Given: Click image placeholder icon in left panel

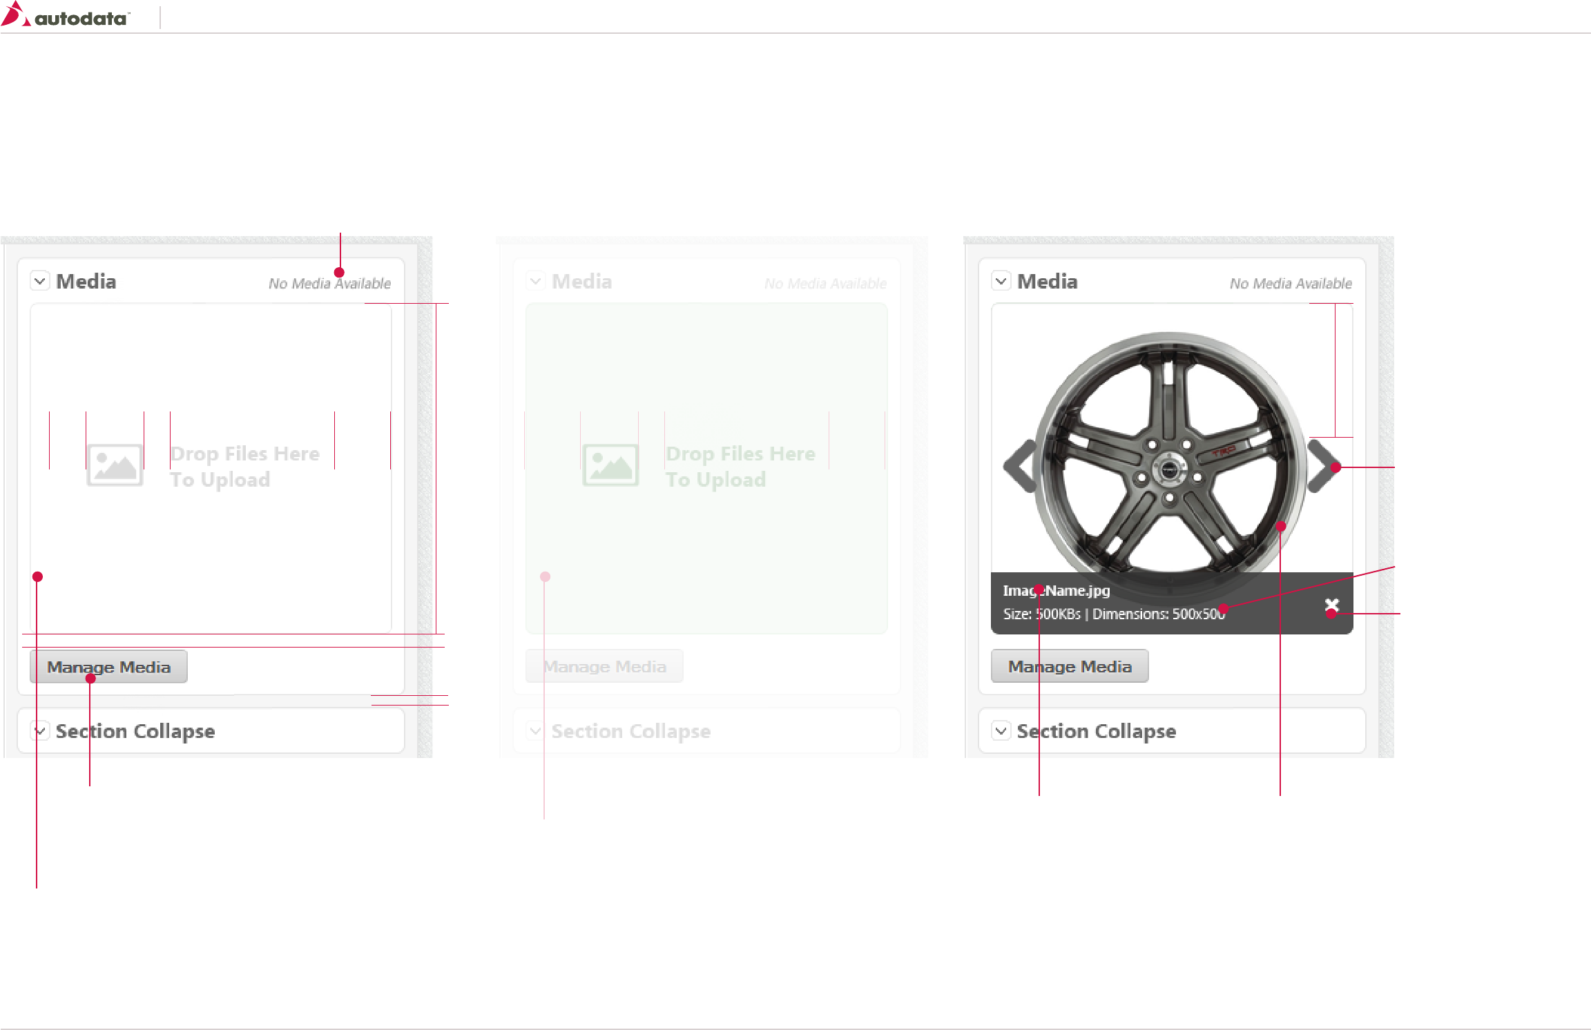Looking at the screenshot, I should point(115,465).
